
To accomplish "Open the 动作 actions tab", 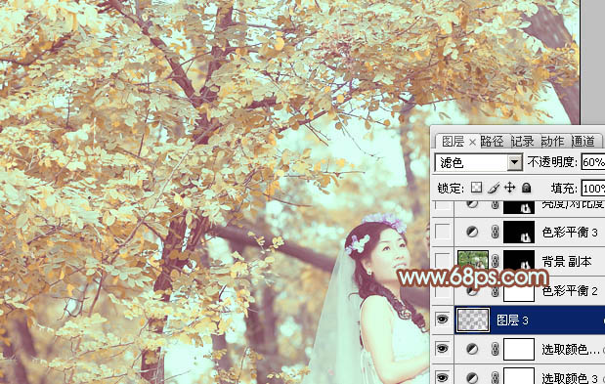I will [552, 142].
